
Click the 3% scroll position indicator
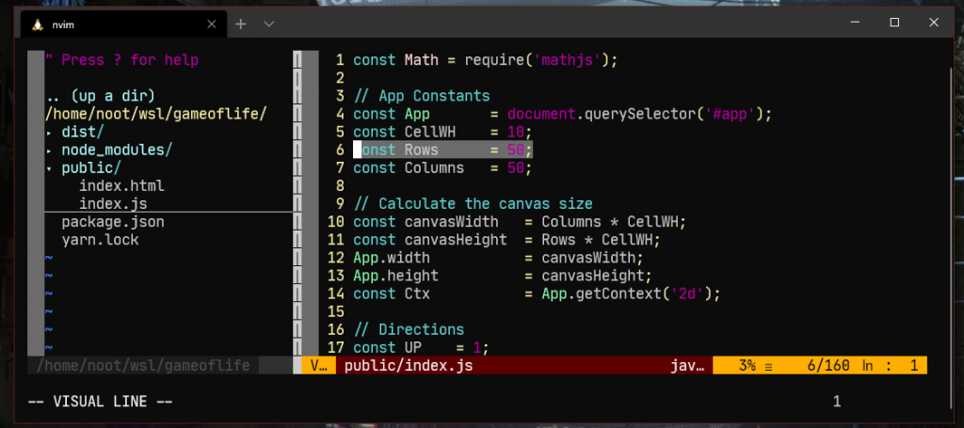[x=747, y=366]
